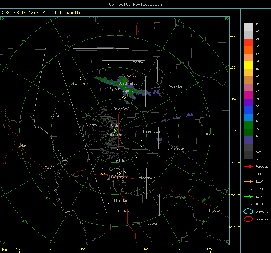Click the bright green 20-30 dBZ swatch
Viewport: 271px width, 253px height.
point(248,125)
